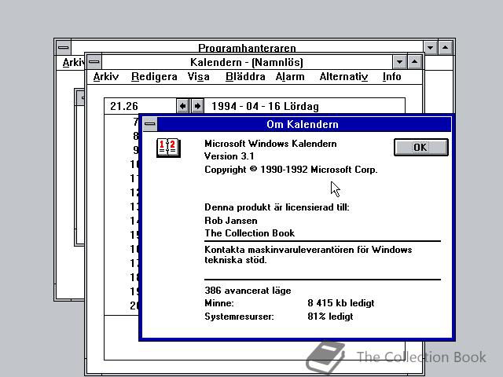
Task: Click the time 21.26 in Kalendern
Action: point(124,106)
